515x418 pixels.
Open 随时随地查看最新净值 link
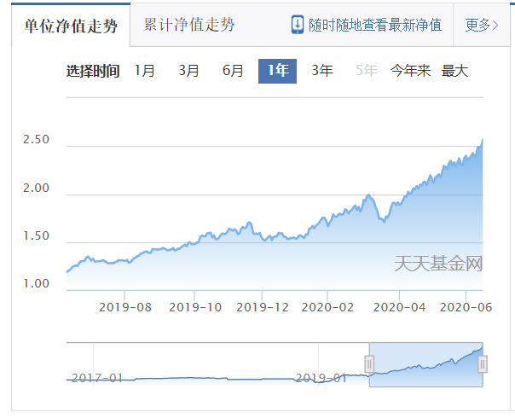click(375, 25)
